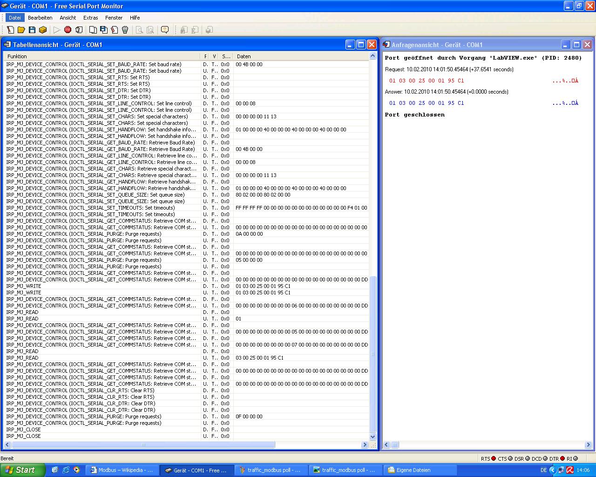Click the copy pages toolbar icon
This screenshot has width=596, height=477.
[93, 30]
